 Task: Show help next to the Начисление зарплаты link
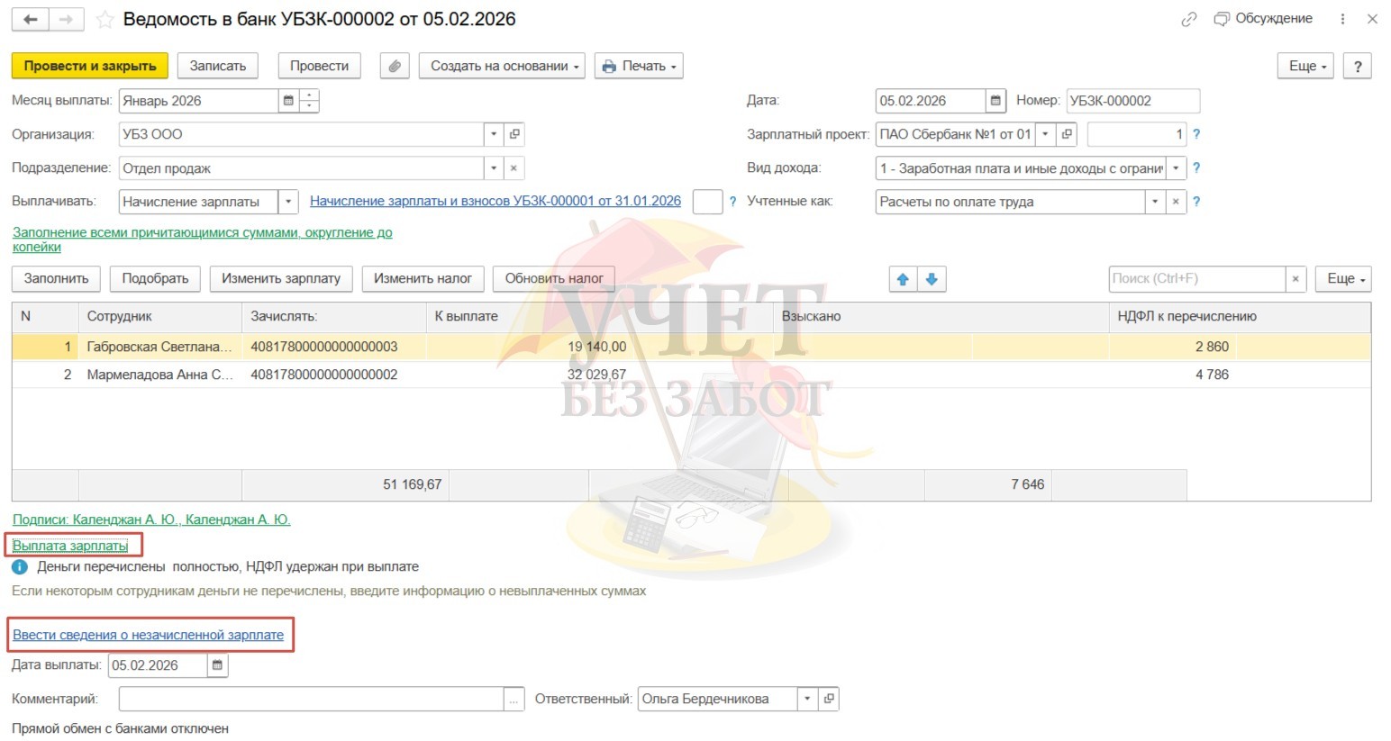pos(732,202)
